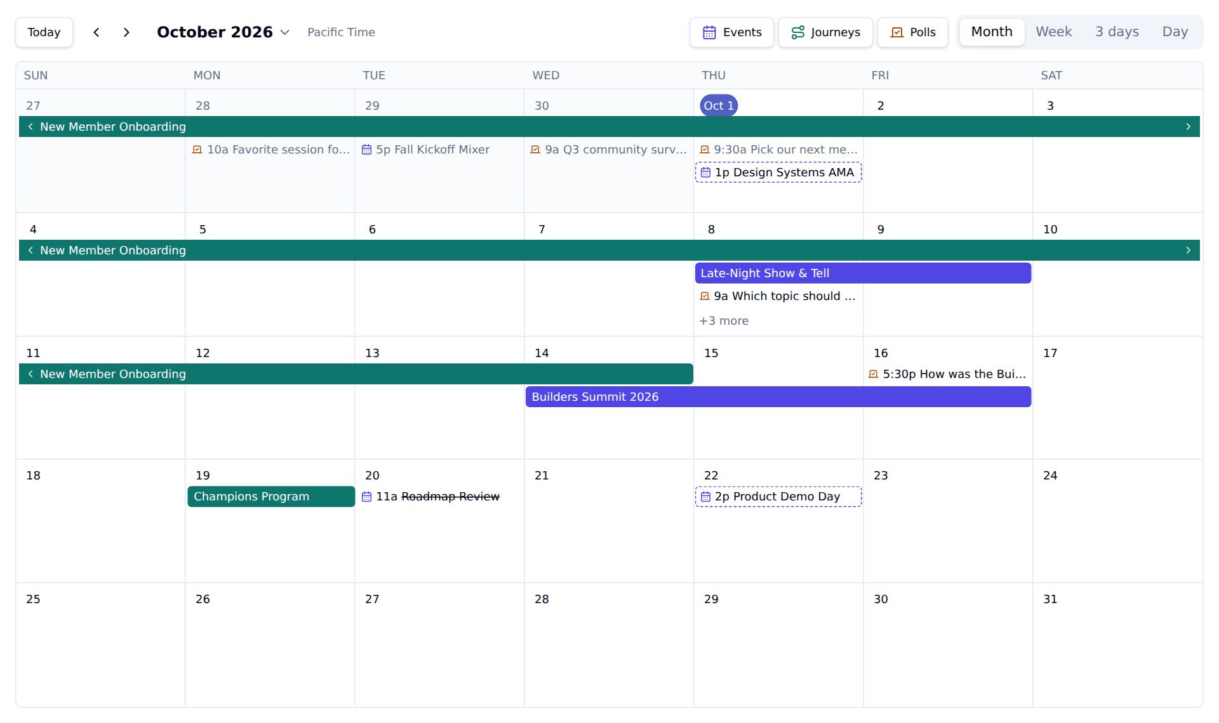
Task: Expand +3 more on October 8
Action: tap(724, 321)
